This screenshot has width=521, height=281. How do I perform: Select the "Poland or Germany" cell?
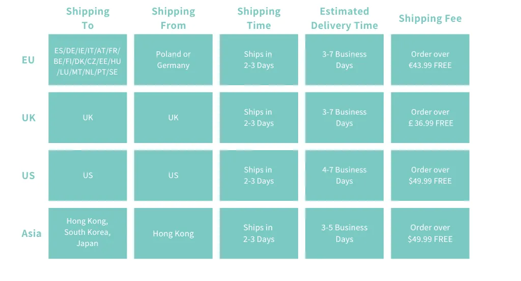pyautogui.click(x=173, y=60)
